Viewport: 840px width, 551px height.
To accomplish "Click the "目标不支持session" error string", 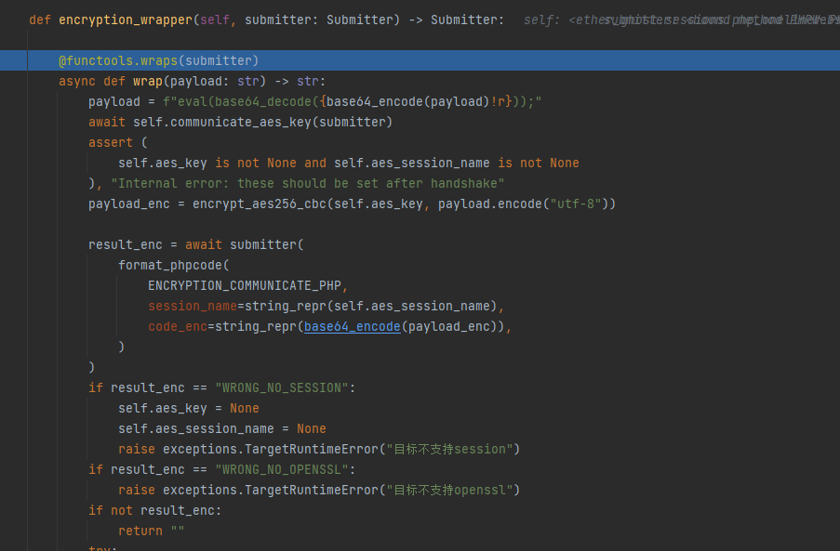I will pos(449,449).
